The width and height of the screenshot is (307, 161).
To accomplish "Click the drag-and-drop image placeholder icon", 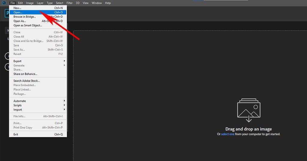I will point(249,110).
